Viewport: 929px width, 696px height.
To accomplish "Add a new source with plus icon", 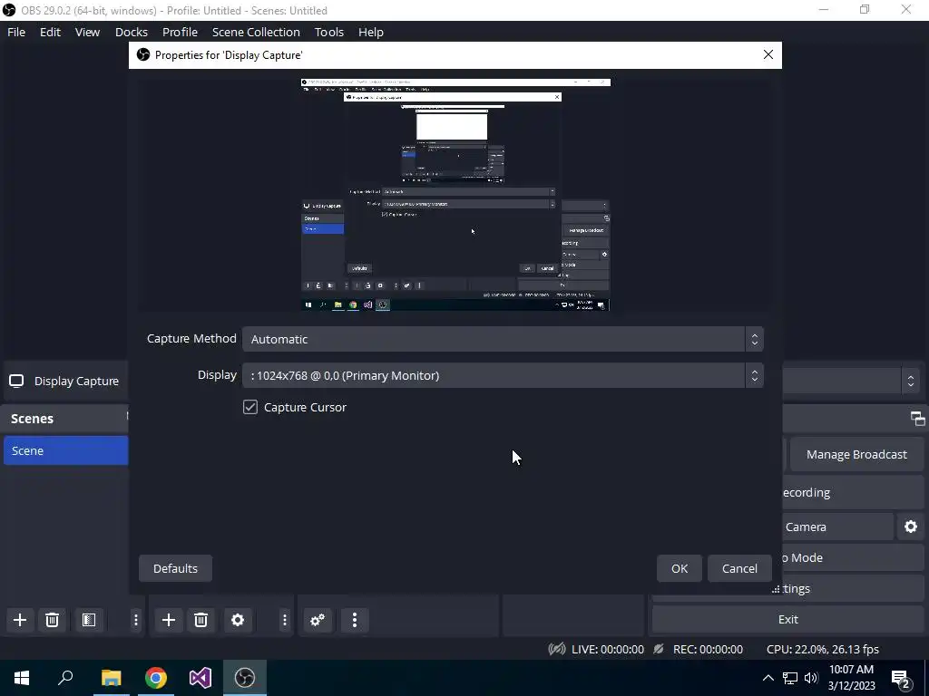I will point(168,620).
